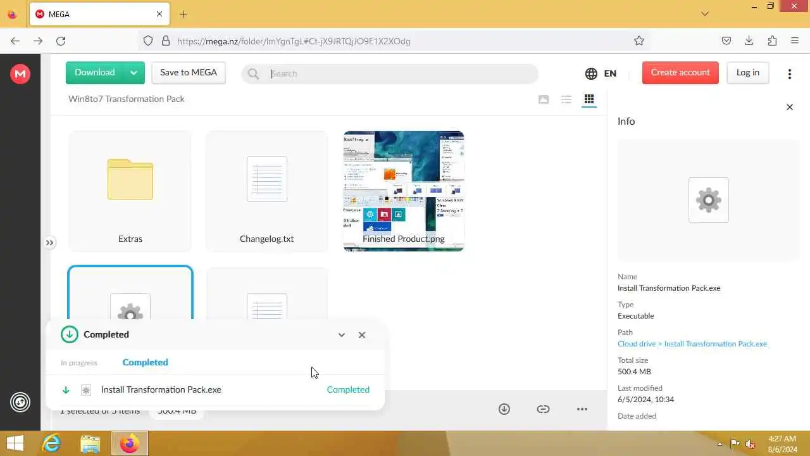Click the search magnifier icon
The height and width of the screenshot is (456, 810).
(x=254, y=73)
